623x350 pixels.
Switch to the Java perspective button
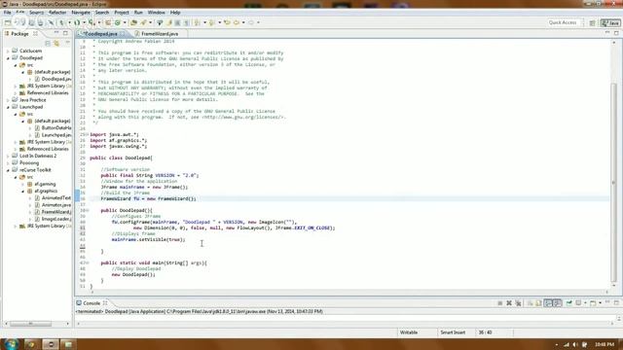click(610, 23)
